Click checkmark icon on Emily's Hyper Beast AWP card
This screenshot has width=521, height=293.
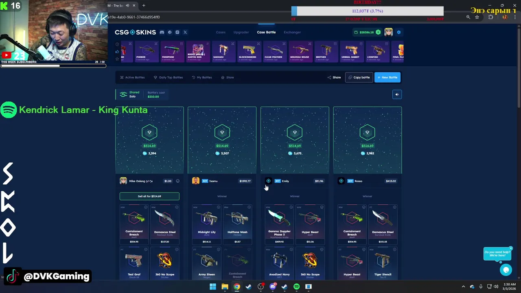[x=322, y=207]
